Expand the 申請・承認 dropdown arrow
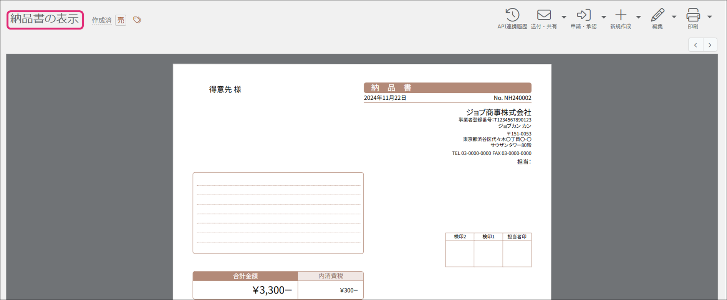The width and height of the screenshot is (727, 300). click(604, 17)
